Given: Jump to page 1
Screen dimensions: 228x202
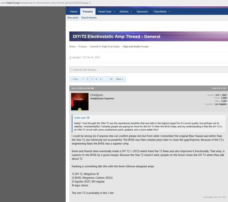Looking at the screenshot, I should point(83,79).
